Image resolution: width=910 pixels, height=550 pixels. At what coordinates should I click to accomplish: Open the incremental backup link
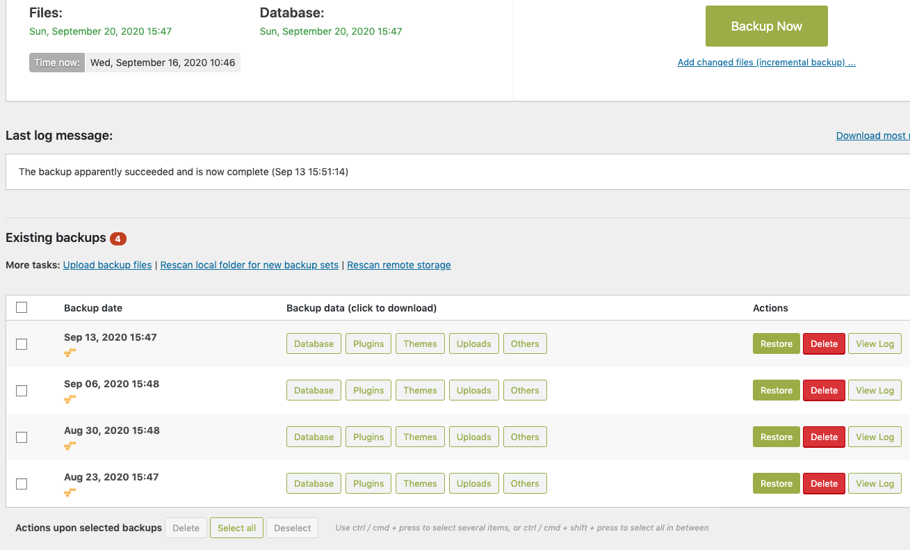766,62
